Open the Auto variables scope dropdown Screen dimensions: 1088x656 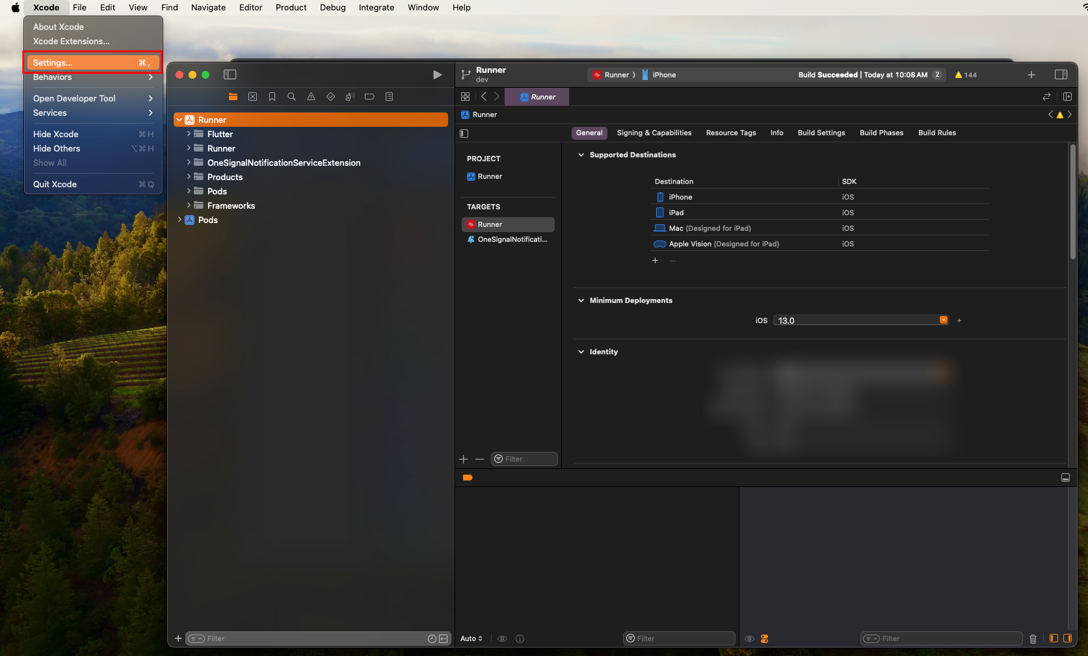click(x=471, y=638)
